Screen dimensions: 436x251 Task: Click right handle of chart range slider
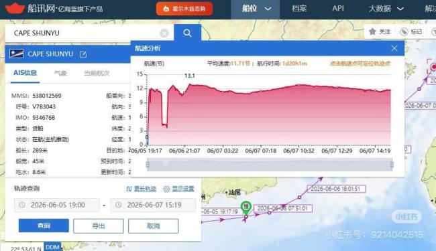[x=392, y=165]
